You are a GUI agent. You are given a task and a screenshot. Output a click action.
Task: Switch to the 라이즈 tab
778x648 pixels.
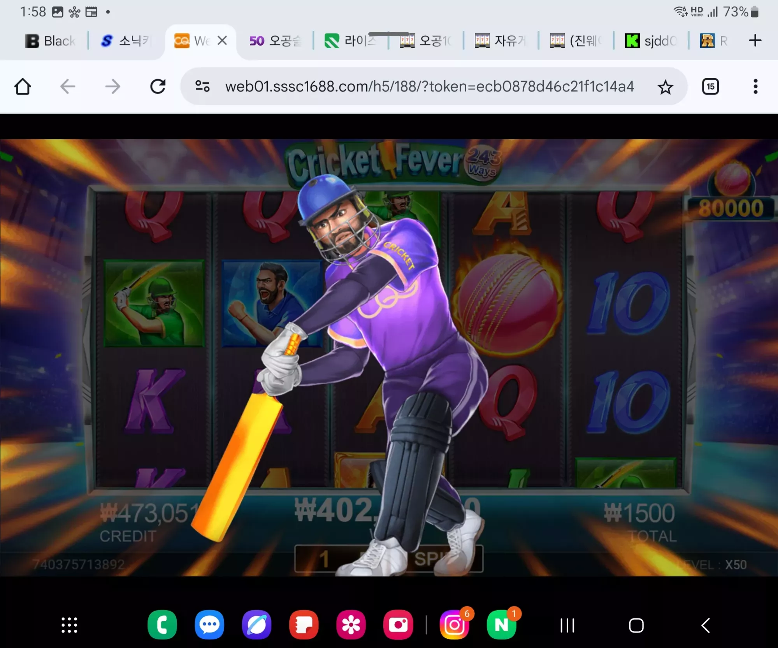[x=350, y=41]
